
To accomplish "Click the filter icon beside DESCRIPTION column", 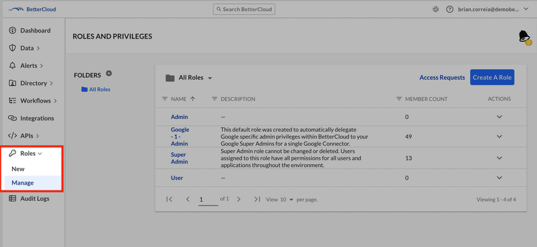I will coord(214,99).
